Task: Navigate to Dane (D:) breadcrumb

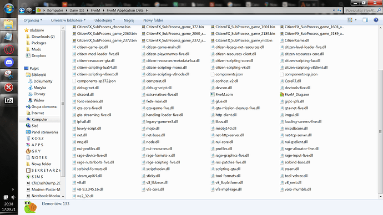Action: tap(77, 11)
